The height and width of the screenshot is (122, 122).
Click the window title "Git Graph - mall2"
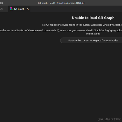point(46,3)
